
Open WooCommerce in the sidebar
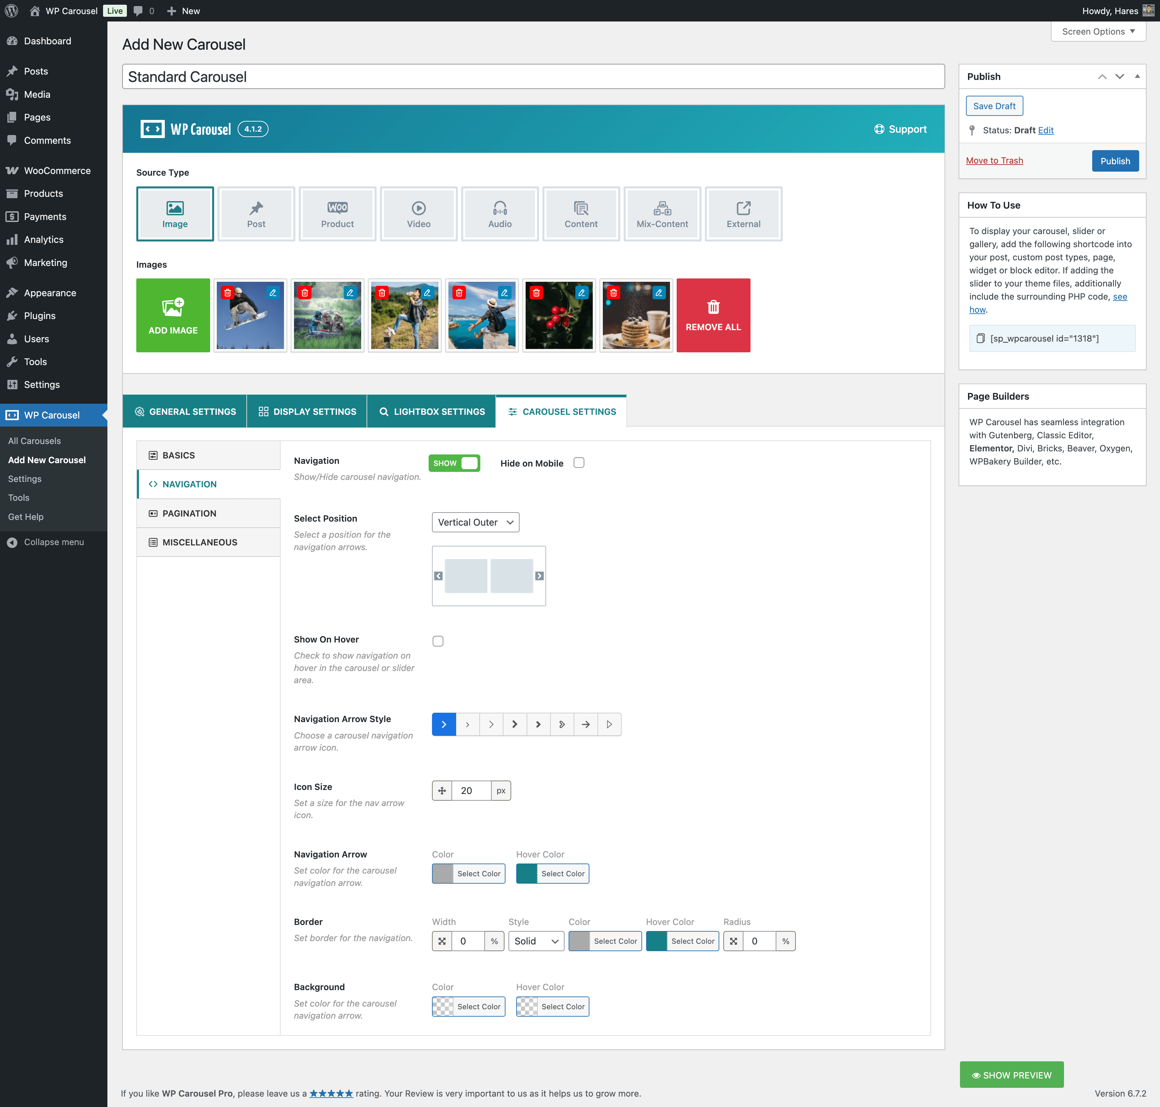(x=53, y=171)
